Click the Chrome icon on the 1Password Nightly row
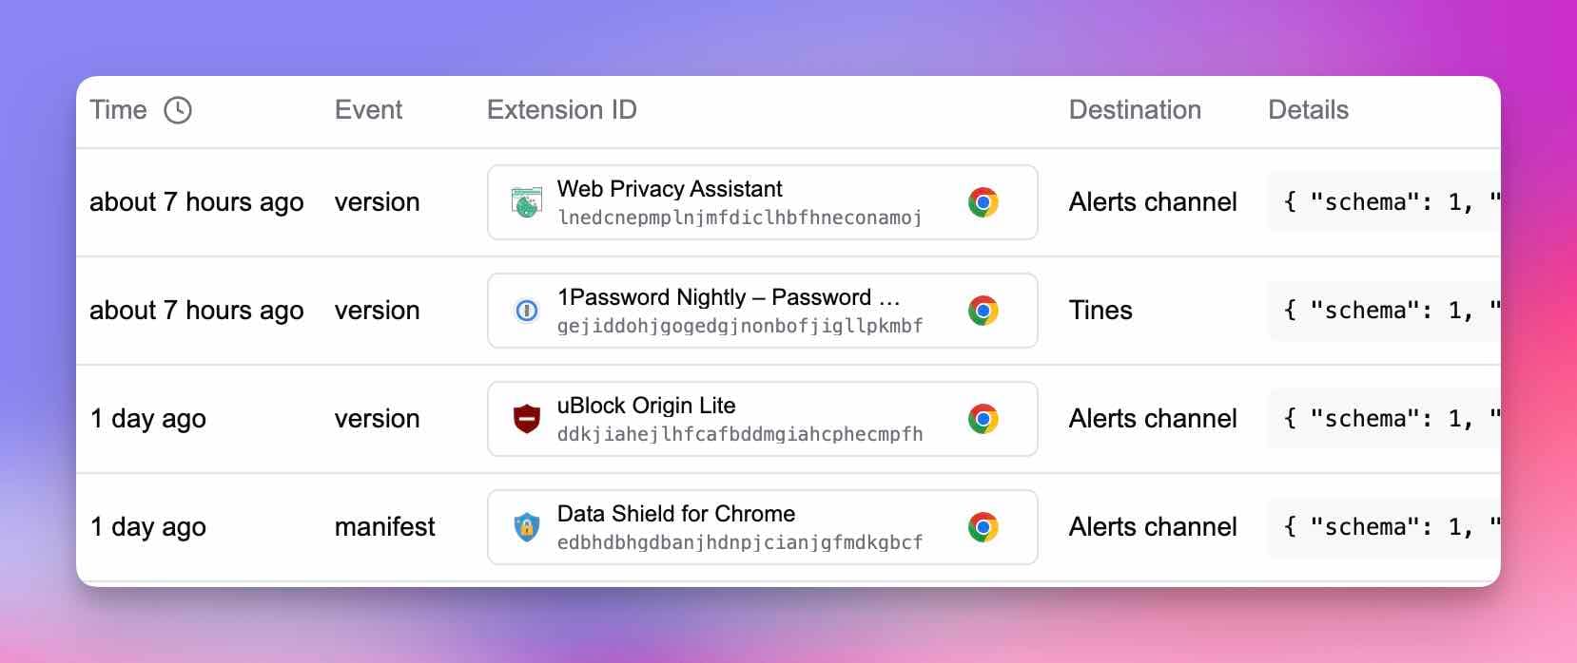The width and height of the screenshot is (1577, 663). point(984,311)
